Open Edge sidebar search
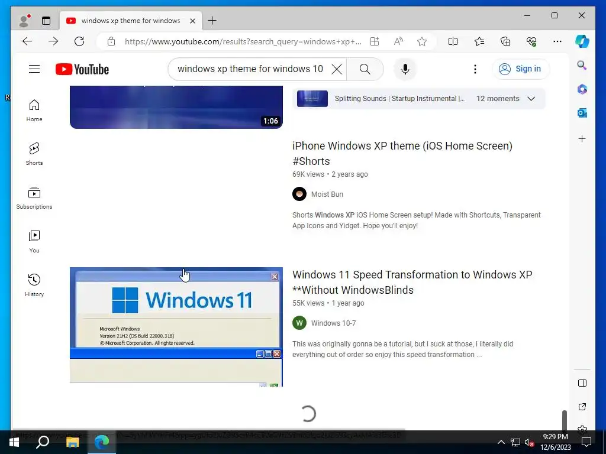This screenshot has height=454, width=606. click(x=582, y=65)
